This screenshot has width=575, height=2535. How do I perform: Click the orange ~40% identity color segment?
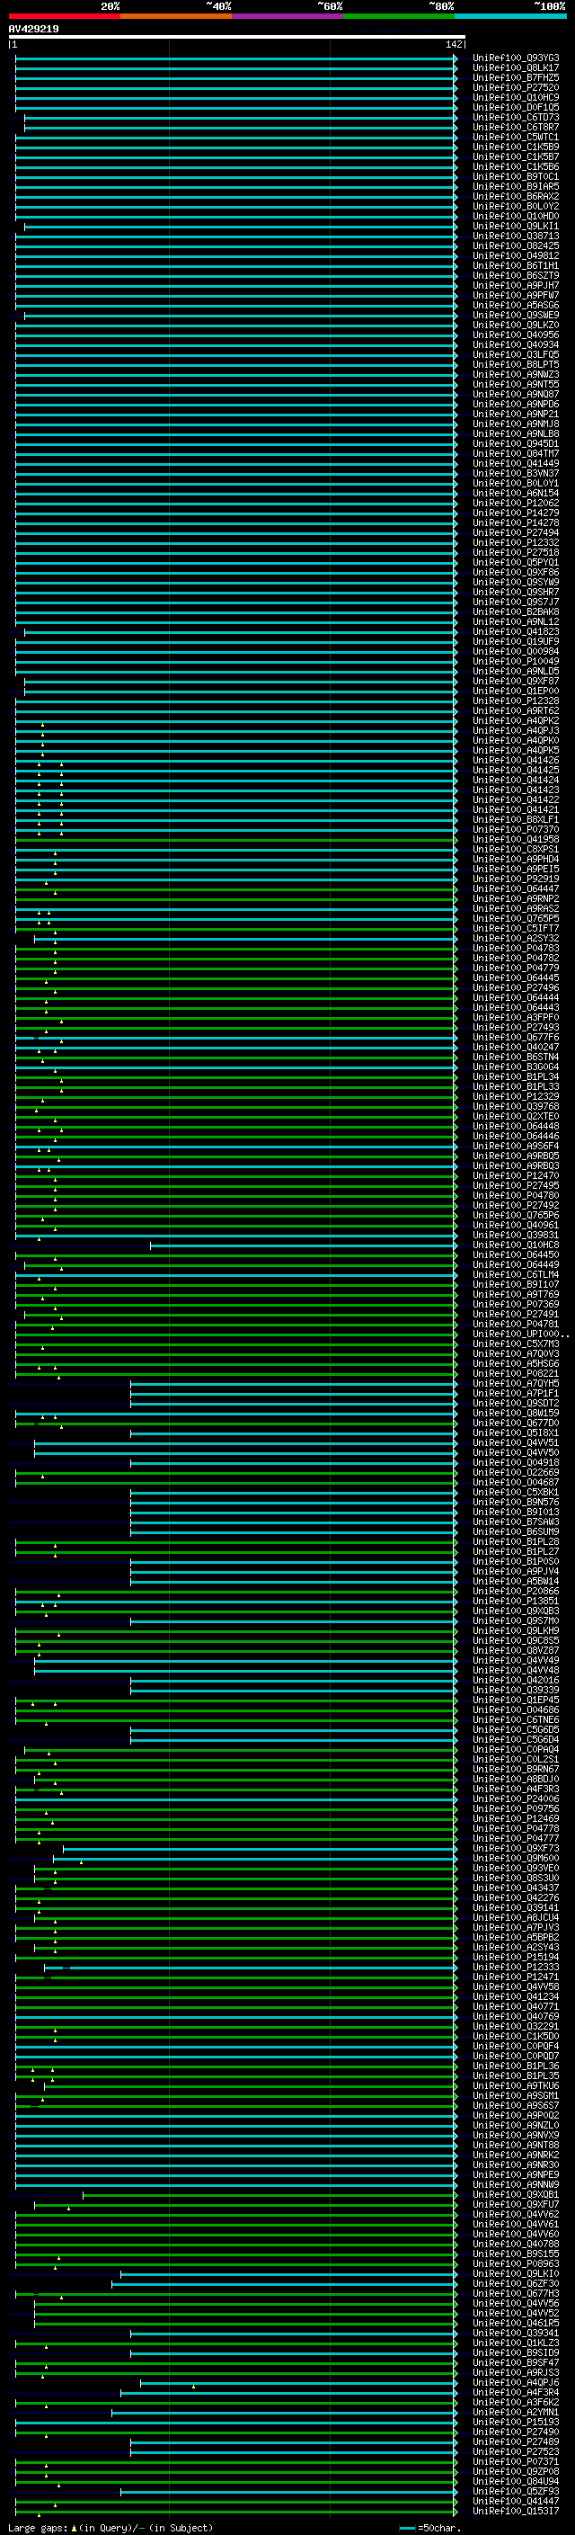(x=176, y=16)
